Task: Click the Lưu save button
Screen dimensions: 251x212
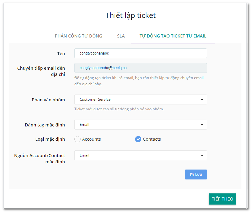Action: click(196, 174)
